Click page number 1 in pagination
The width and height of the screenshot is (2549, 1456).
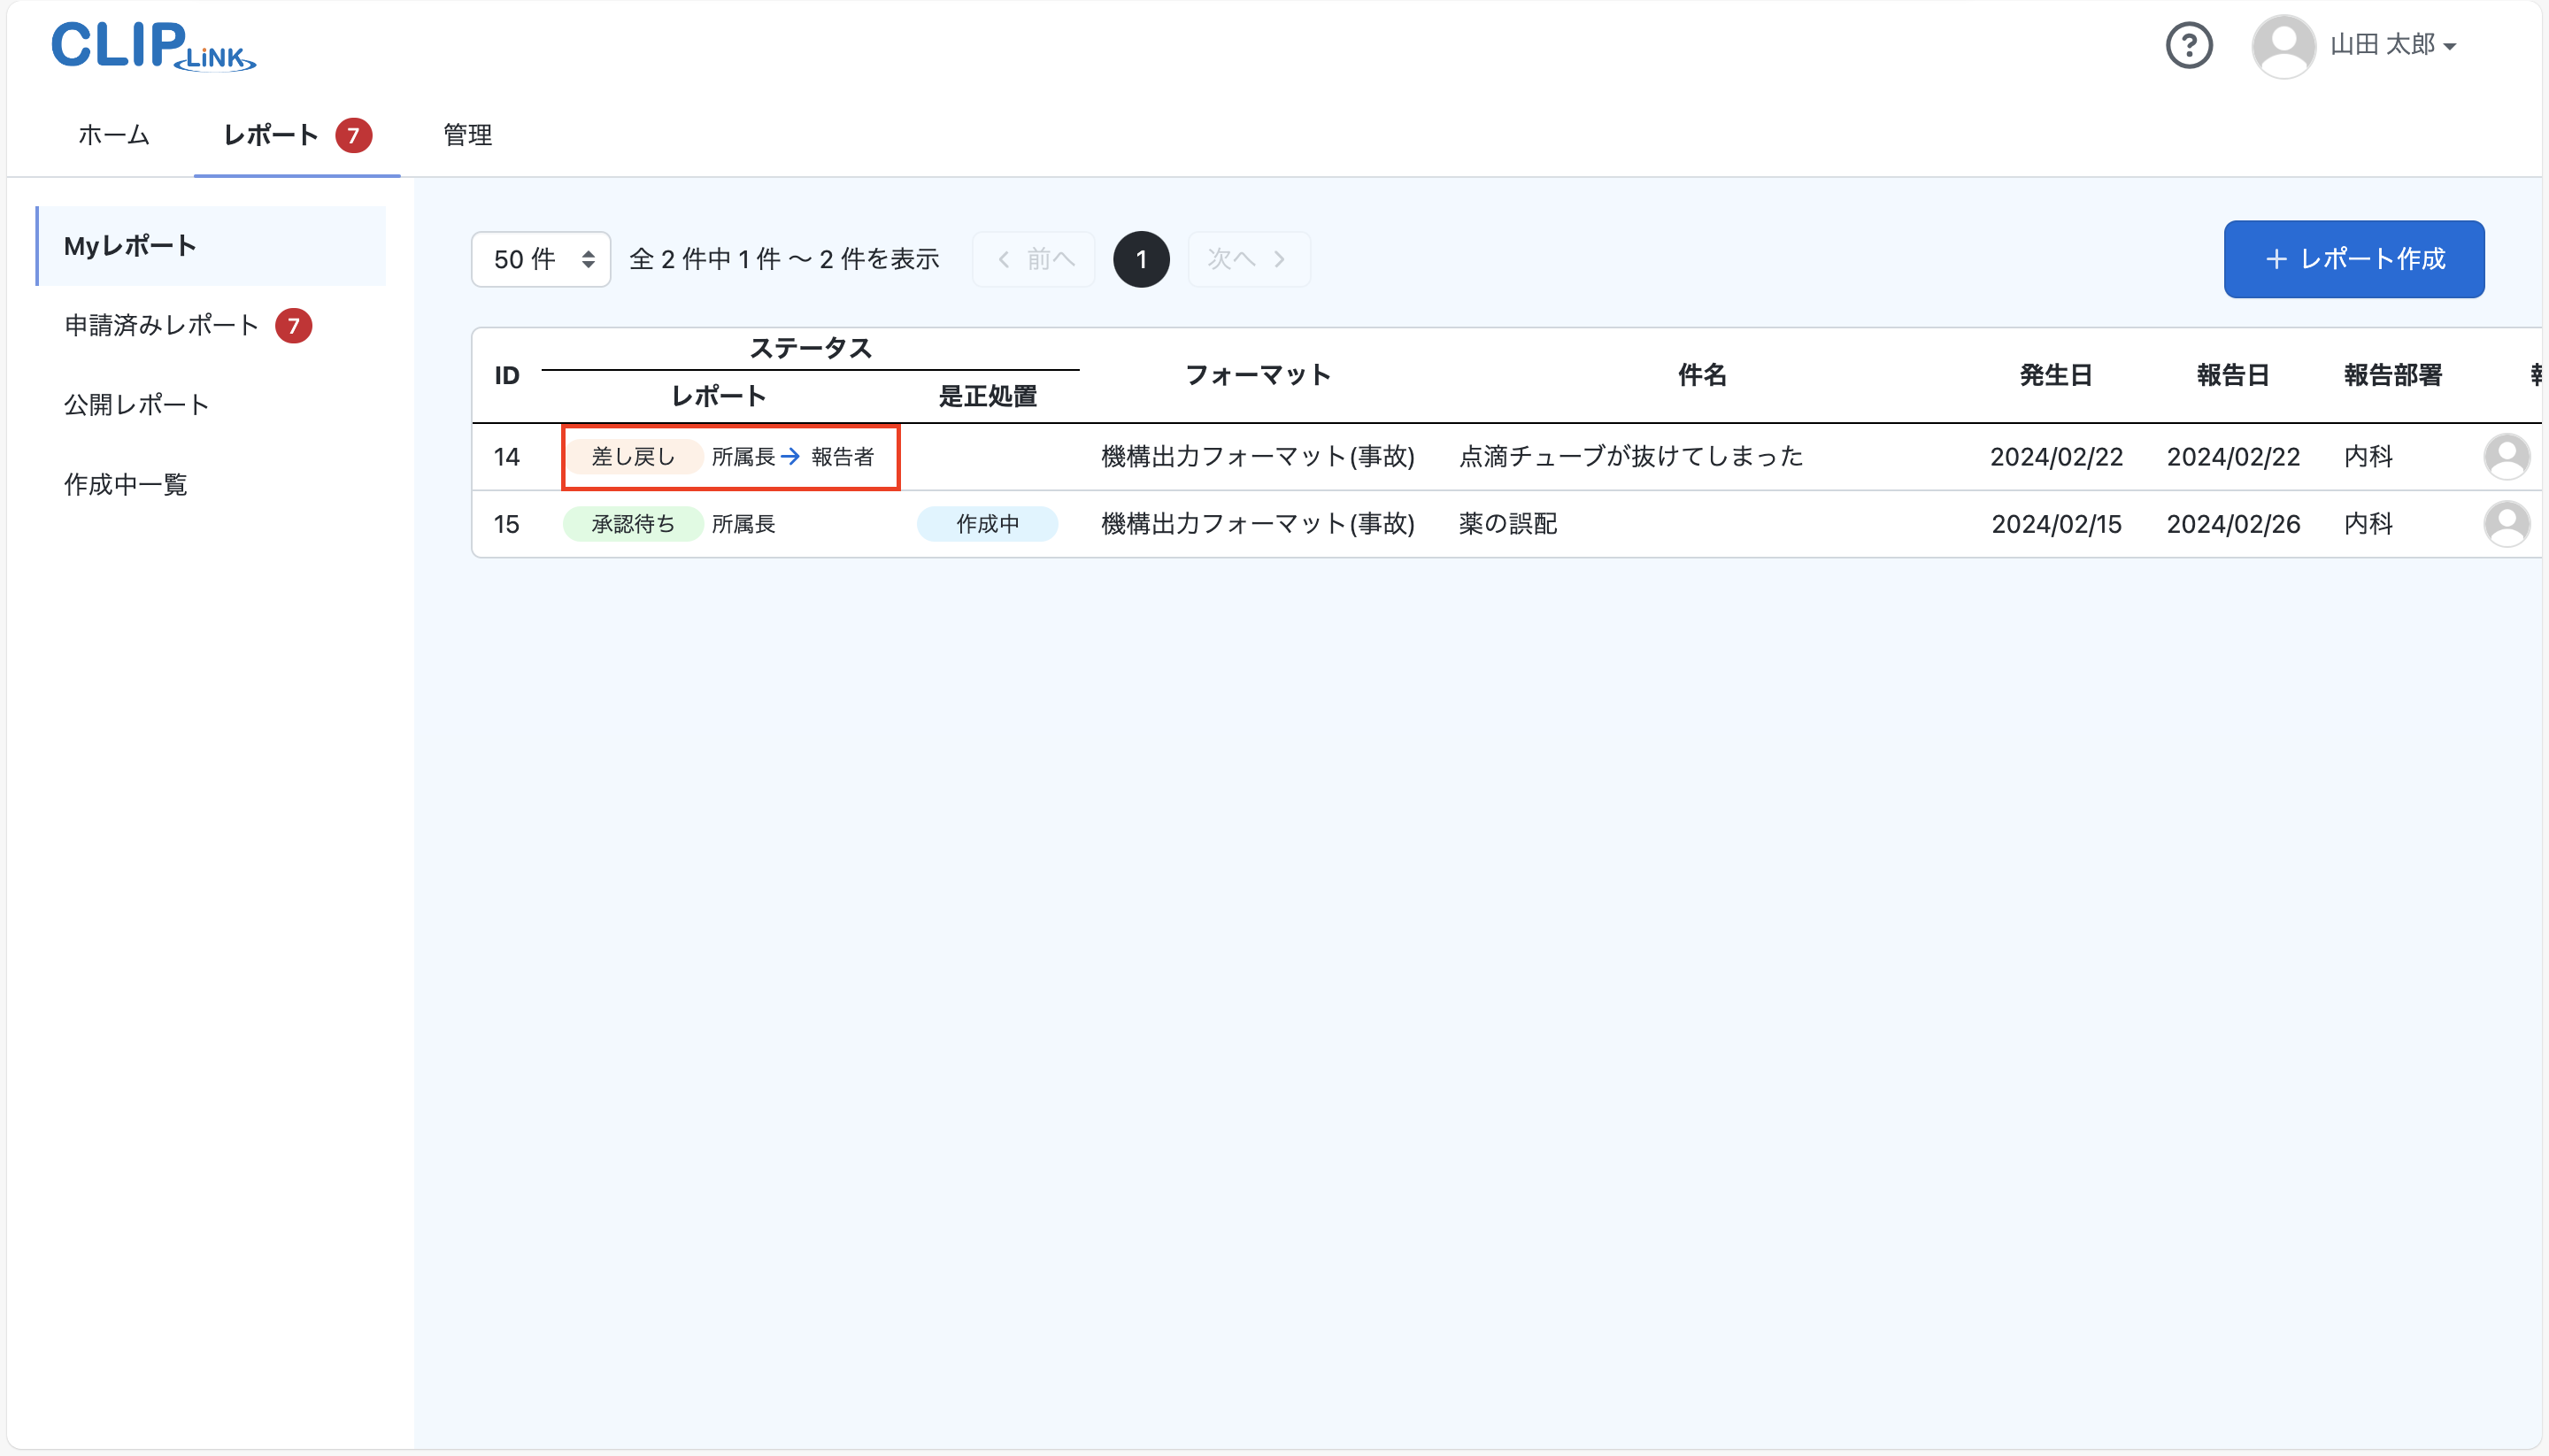pyautogui.click(x=1140, y=259)
